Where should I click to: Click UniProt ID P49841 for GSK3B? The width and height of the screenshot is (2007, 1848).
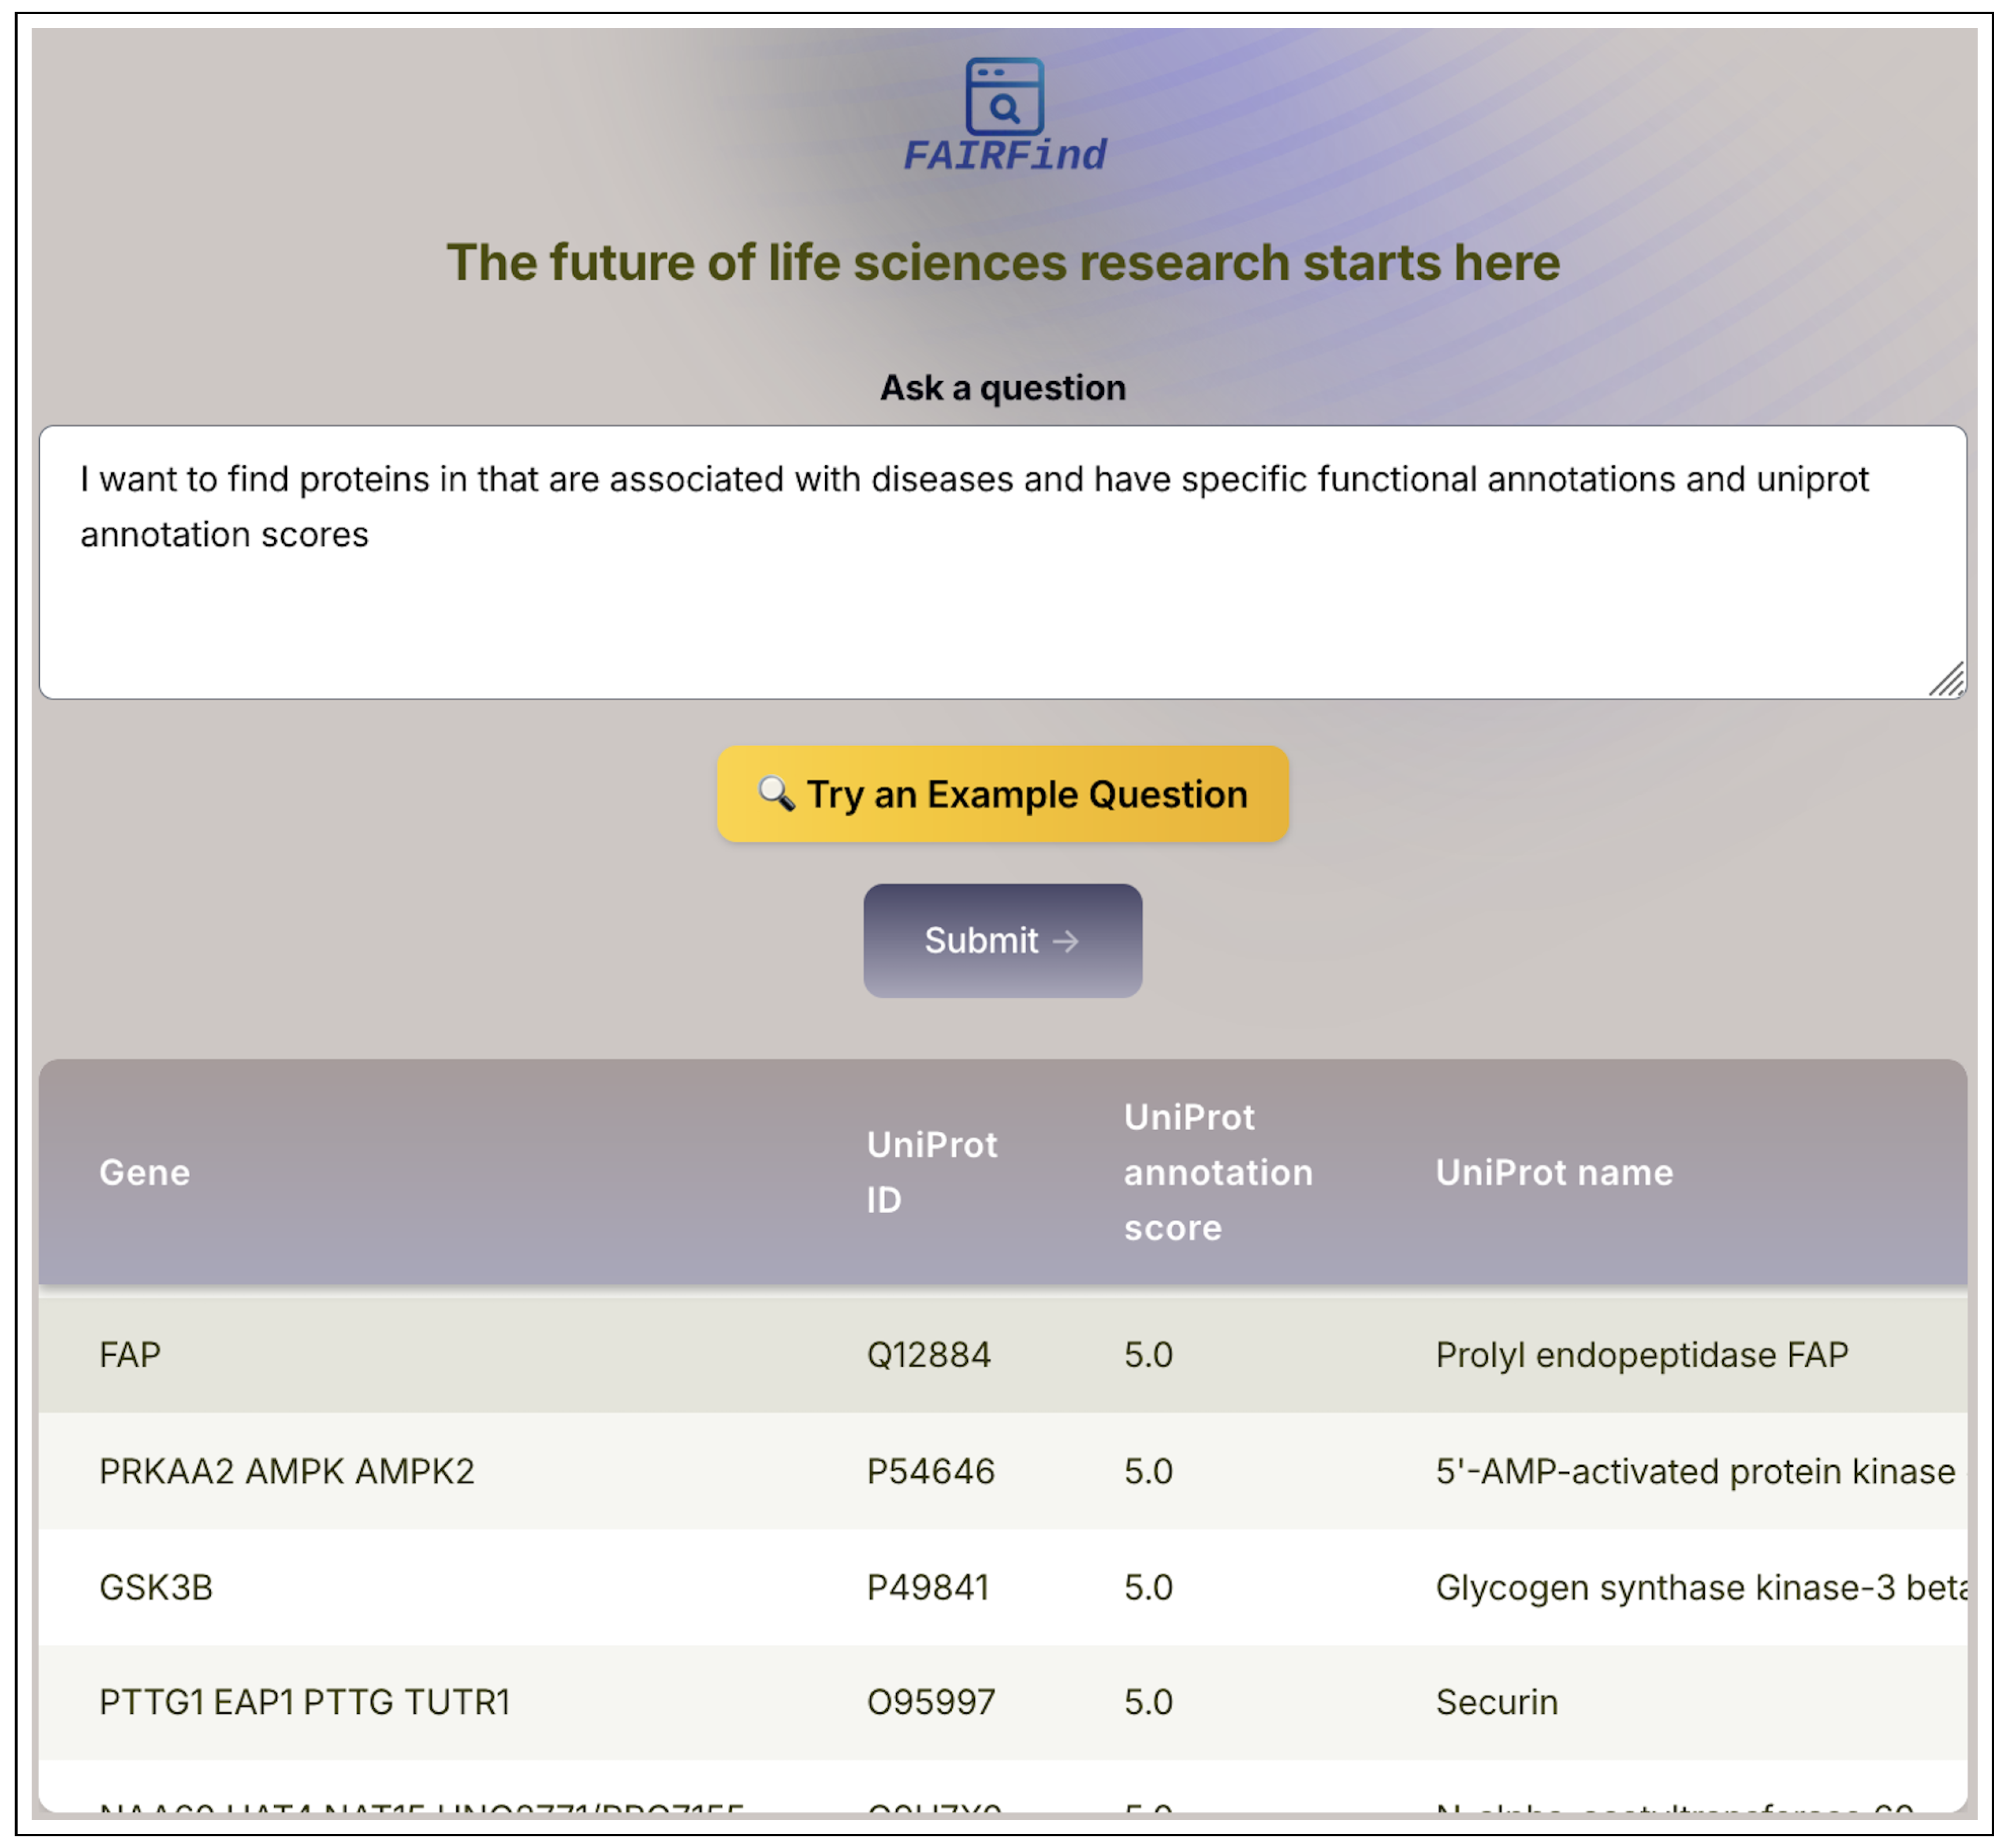(930, 1587)
